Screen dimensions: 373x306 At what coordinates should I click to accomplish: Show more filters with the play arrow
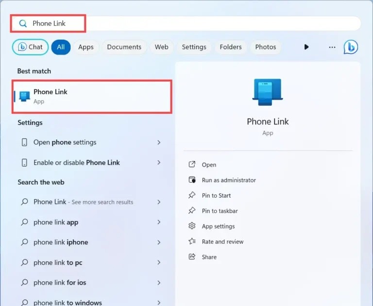coord(306,47)
